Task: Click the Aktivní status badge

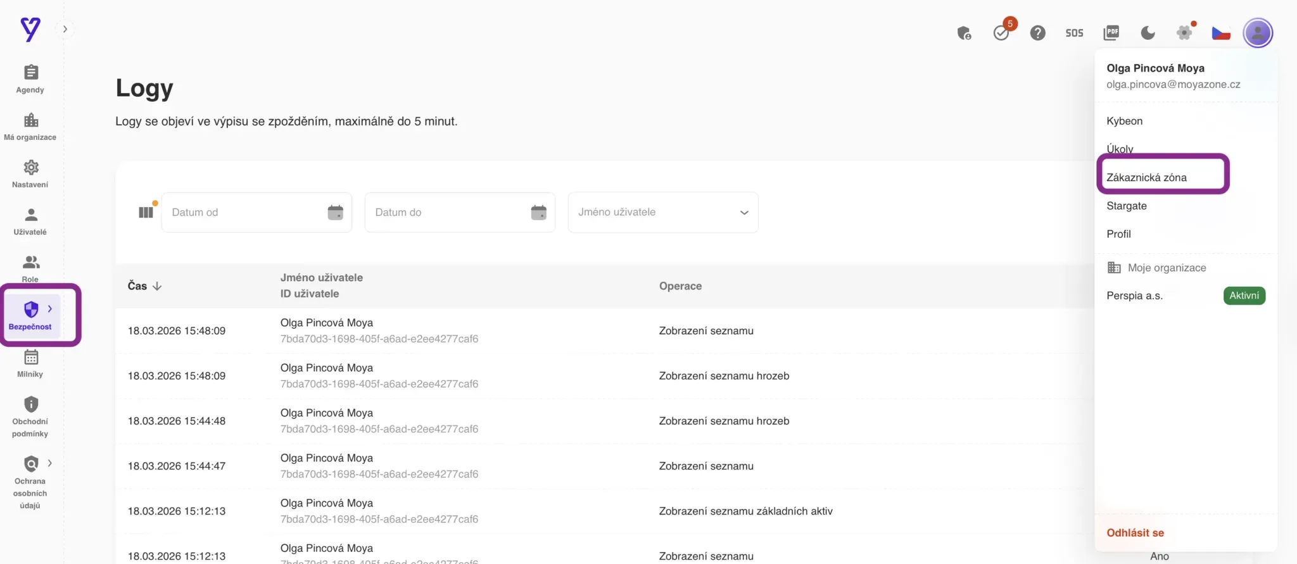Action: (x=1244, y=296)
